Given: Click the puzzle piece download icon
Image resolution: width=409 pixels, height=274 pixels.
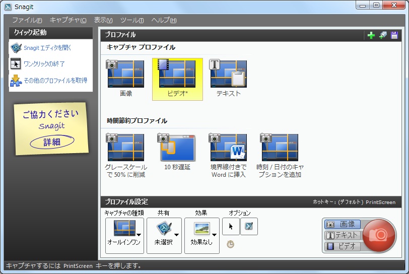Looking at the screenshot, I should [x=16, y=81].
